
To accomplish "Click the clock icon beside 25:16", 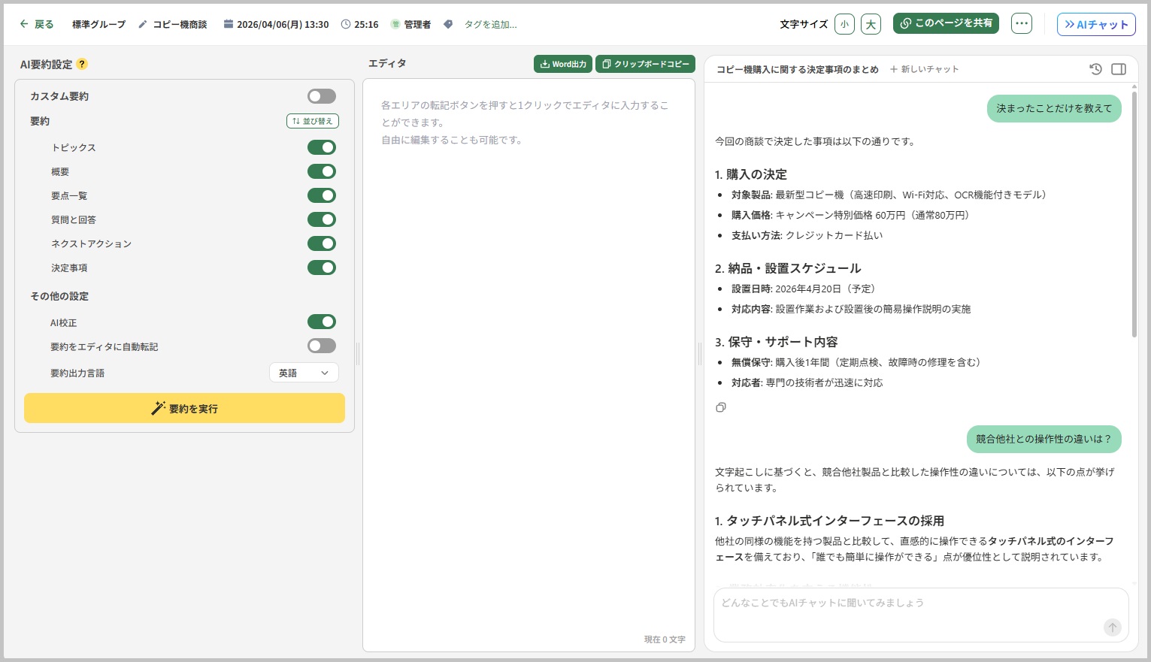I will 346,24.
